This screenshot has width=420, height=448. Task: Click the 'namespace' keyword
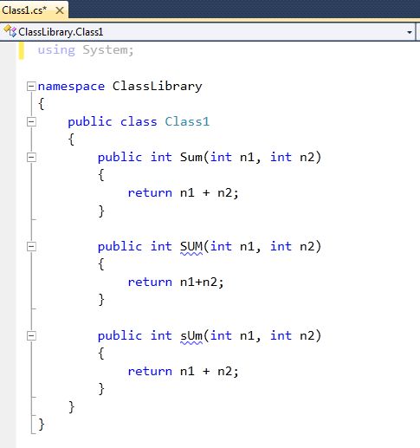[71, 87]
